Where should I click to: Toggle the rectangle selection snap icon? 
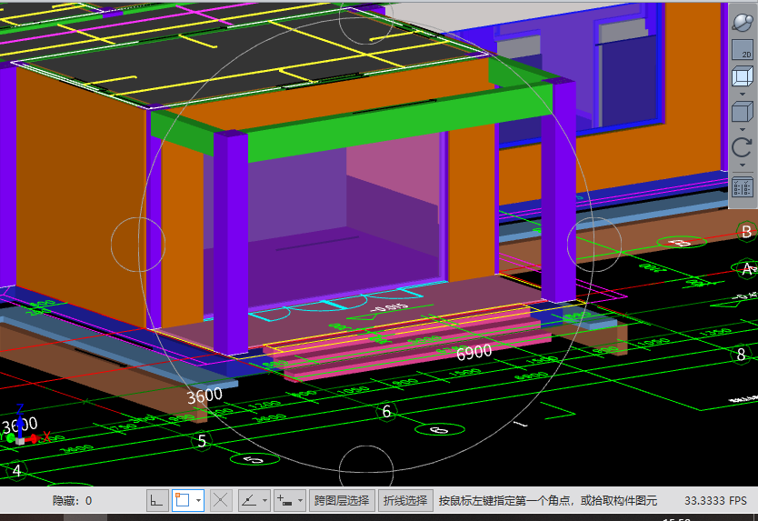[x=183, y=500]
